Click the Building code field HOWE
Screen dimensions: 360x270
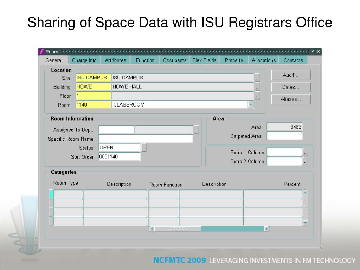point(94,86)
